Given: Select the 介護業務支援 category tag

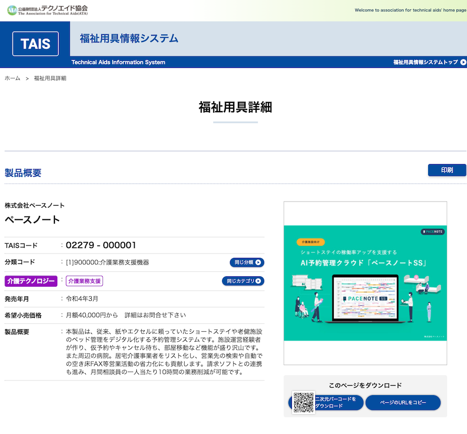Looking at the screenshot, I should (x=84, y=281).
